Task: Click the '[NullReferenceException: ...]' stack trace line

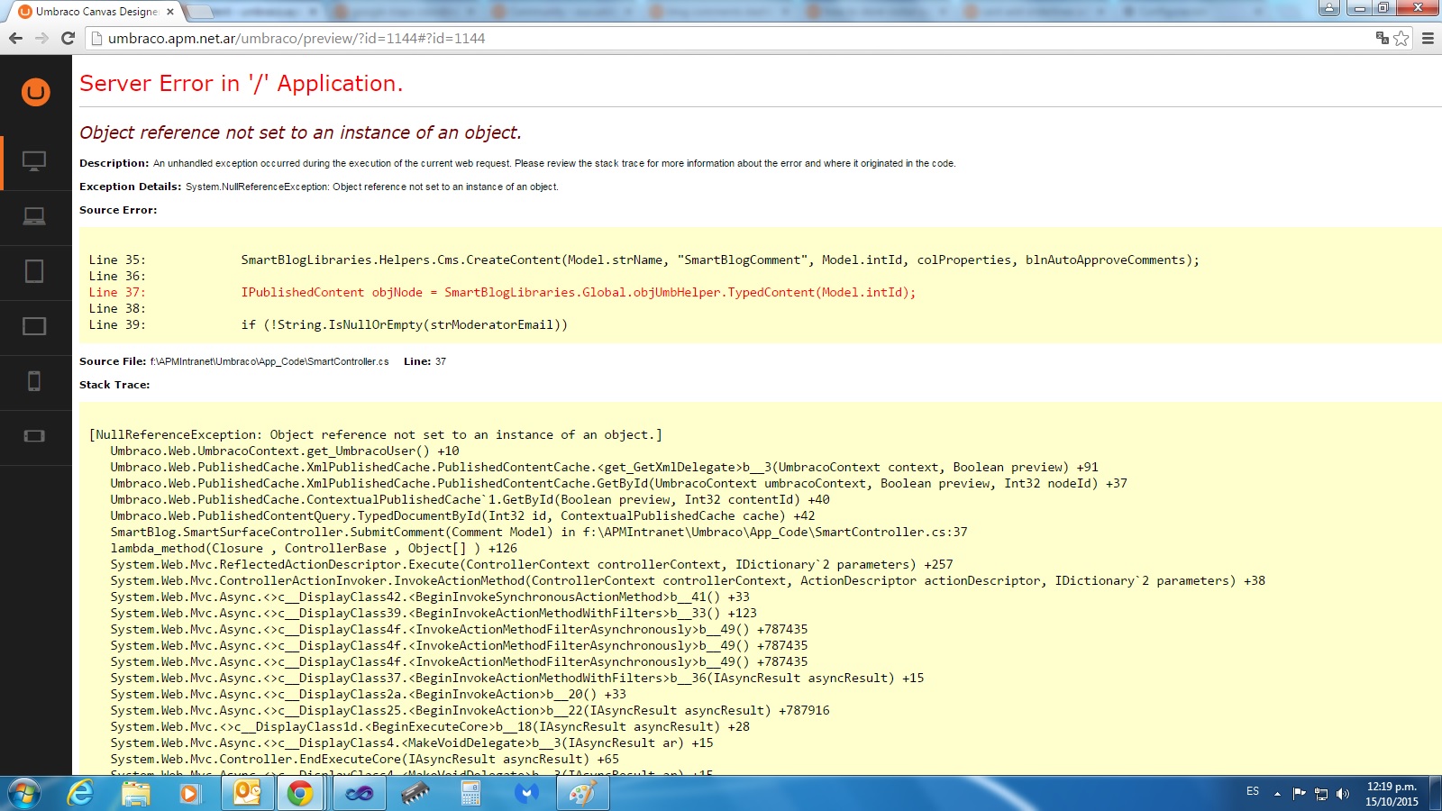Action: tap(376, 434)
